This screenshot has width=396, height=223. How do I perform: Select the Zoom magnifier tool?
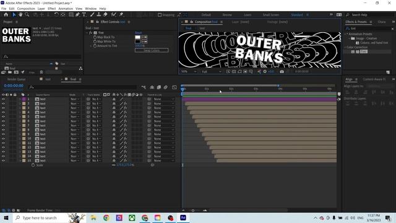27,15
